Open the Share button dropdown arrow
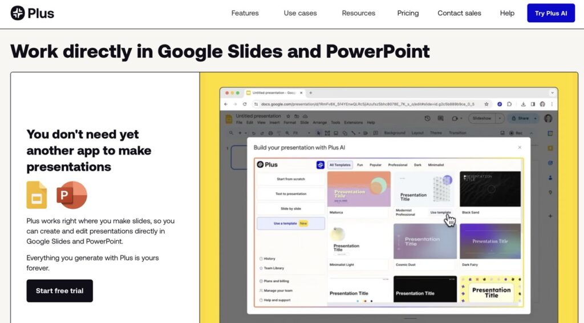The width and height of the screenshot is (584, 323). 535,119
